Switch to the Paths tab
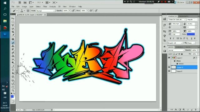This screenshot has width=200, height=112. pos(188,47)
